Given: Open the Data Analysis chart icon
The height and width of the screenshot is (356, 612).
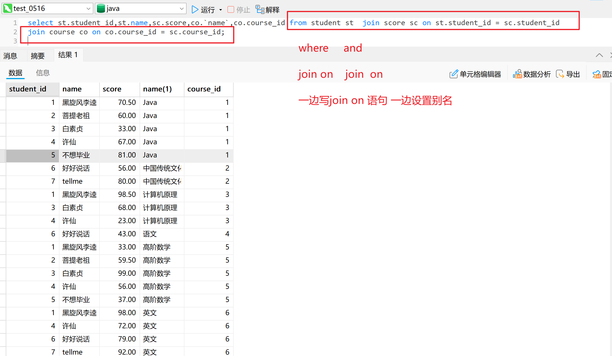Looking at the screenshot, I should point(517,74).
